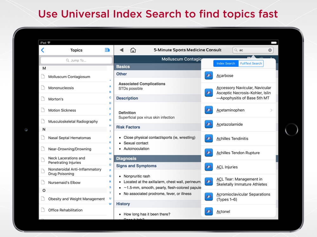Click the Risk Factors subsection heading
The image size is (317, 237).
(x=128, y=127)
